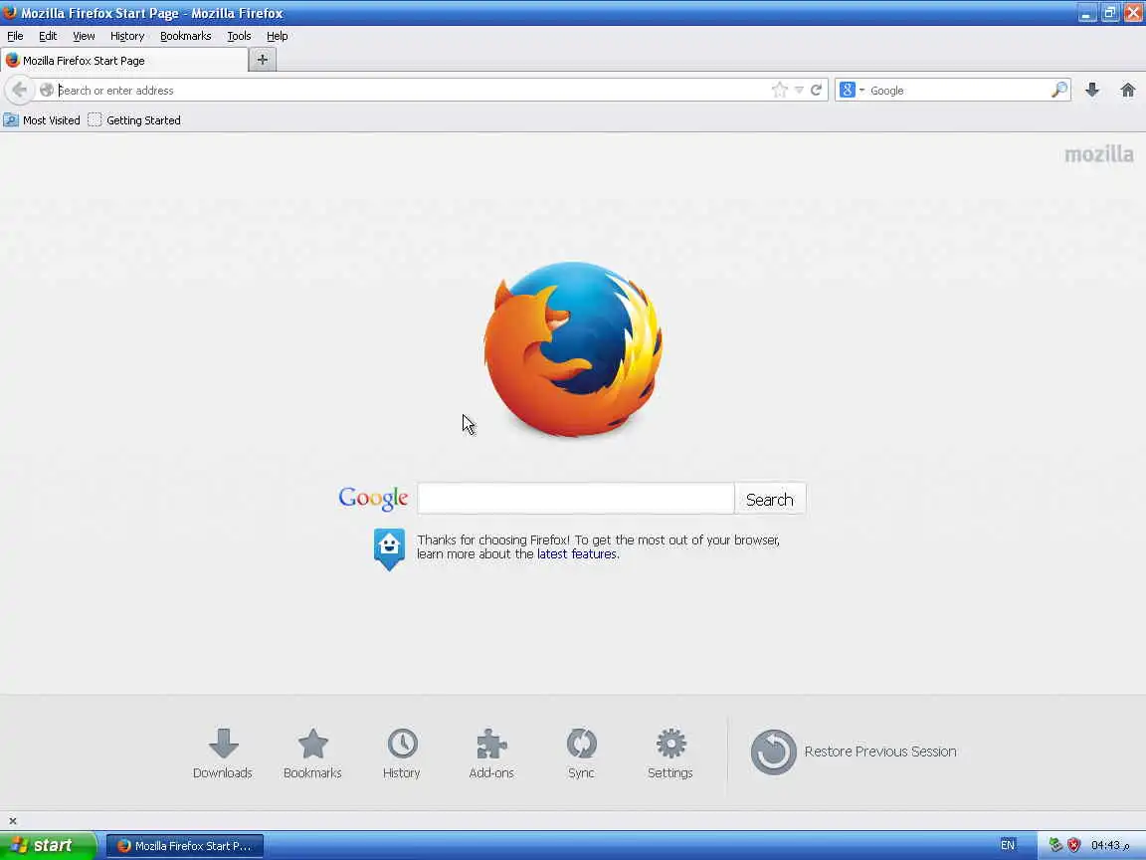Viewport: 1146px width, 860px height.
Task: Open the Most Visited bookmarks folder
Action: tap(42, 119)
